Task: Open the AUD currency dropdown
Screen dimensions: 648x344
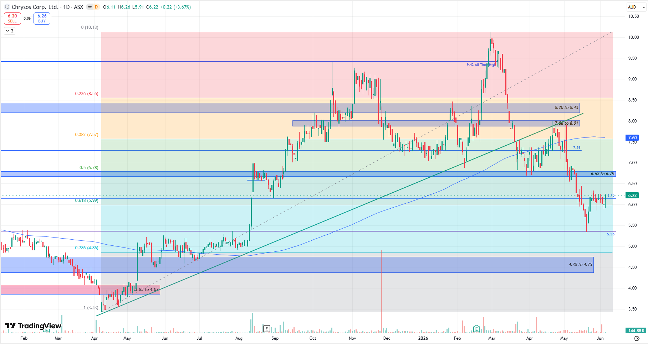Action: [x=636, y=7]
